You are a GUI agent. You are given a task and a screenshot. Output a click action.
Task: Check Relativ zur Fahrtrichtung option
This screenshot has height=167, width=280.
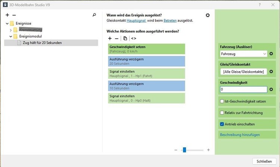click(222, 113)
